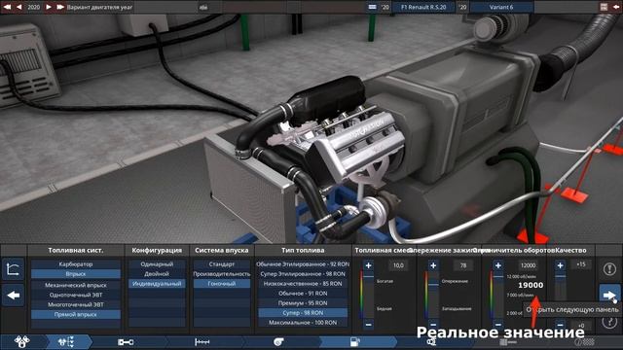Click the F1 Renault R.S.20 model name
This screenshot has width=623, height=350.
[x=423, y=7]
